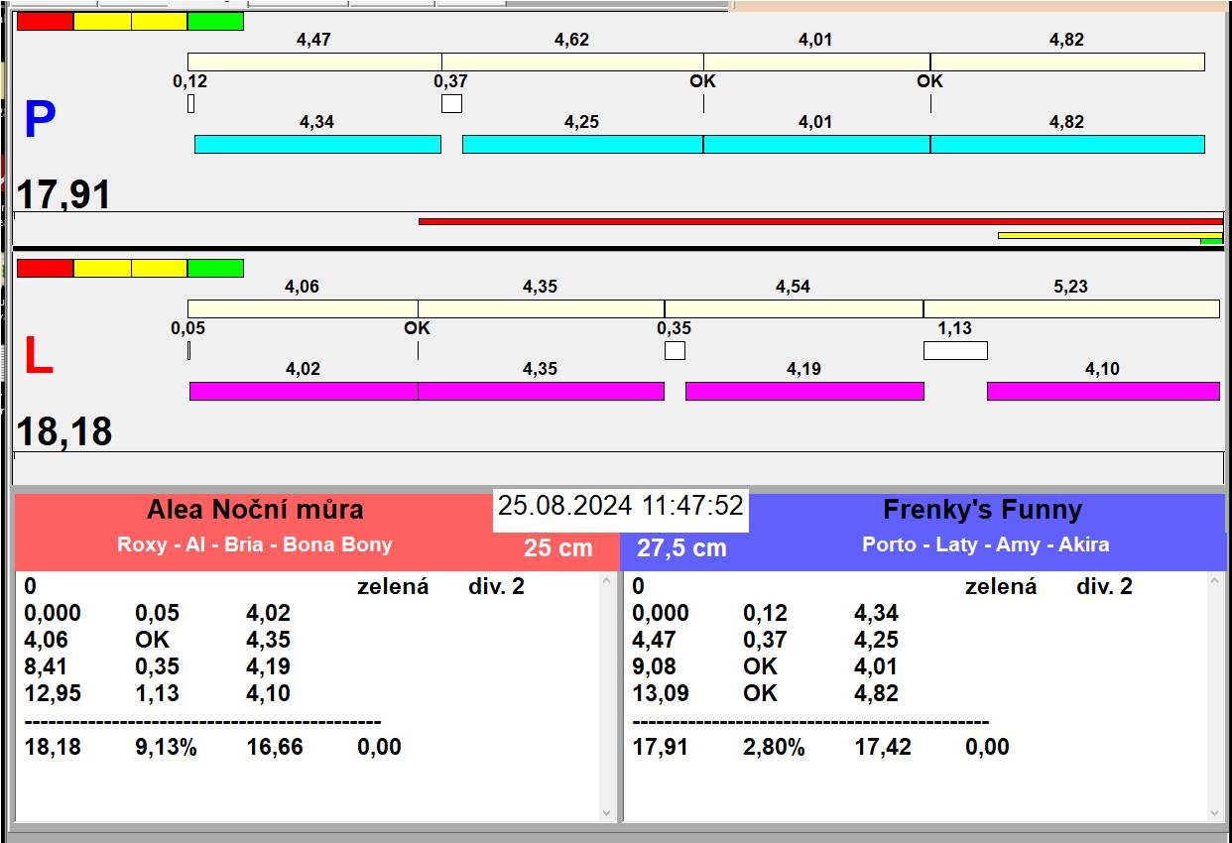Click the cyan 4,34 segment bar
1232x843 pixels.
click(x=317, y=144)
